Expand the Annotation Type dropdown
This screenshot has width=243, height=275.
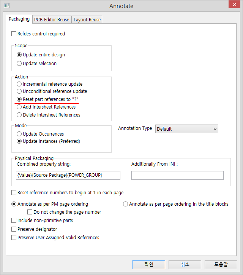coord(187,129)
